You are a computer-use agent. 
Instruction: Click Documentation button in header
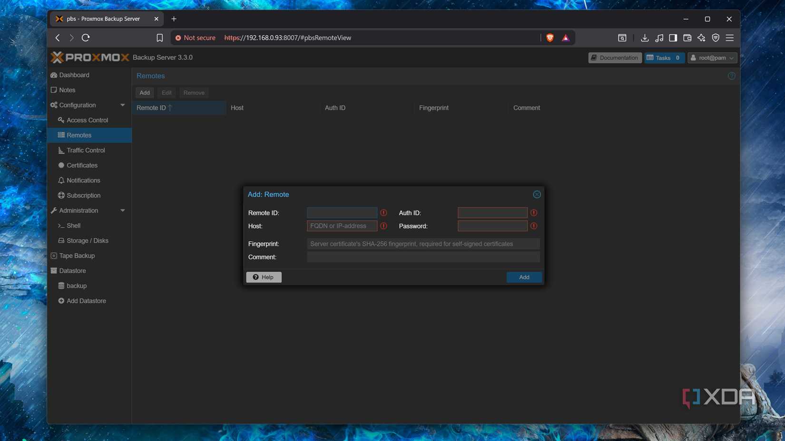[615, 58]
